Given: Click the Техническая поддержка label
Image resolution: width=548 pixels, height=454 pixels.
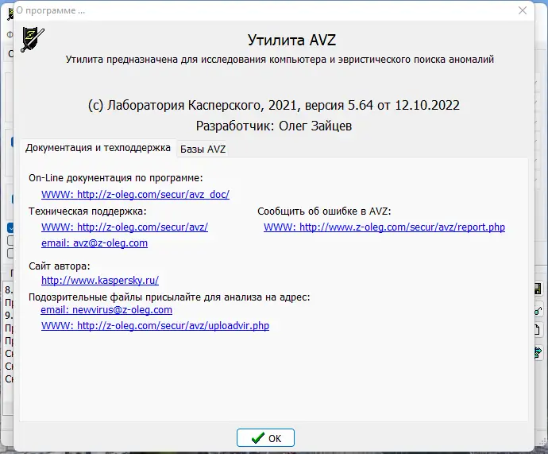Looking at the screenshot, I should pos(87,211).
